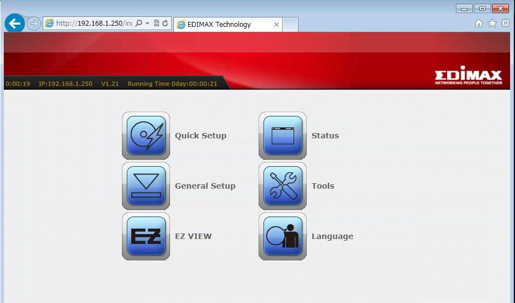Click the General Setup label

pyautogui.click(x=205, y=186)
